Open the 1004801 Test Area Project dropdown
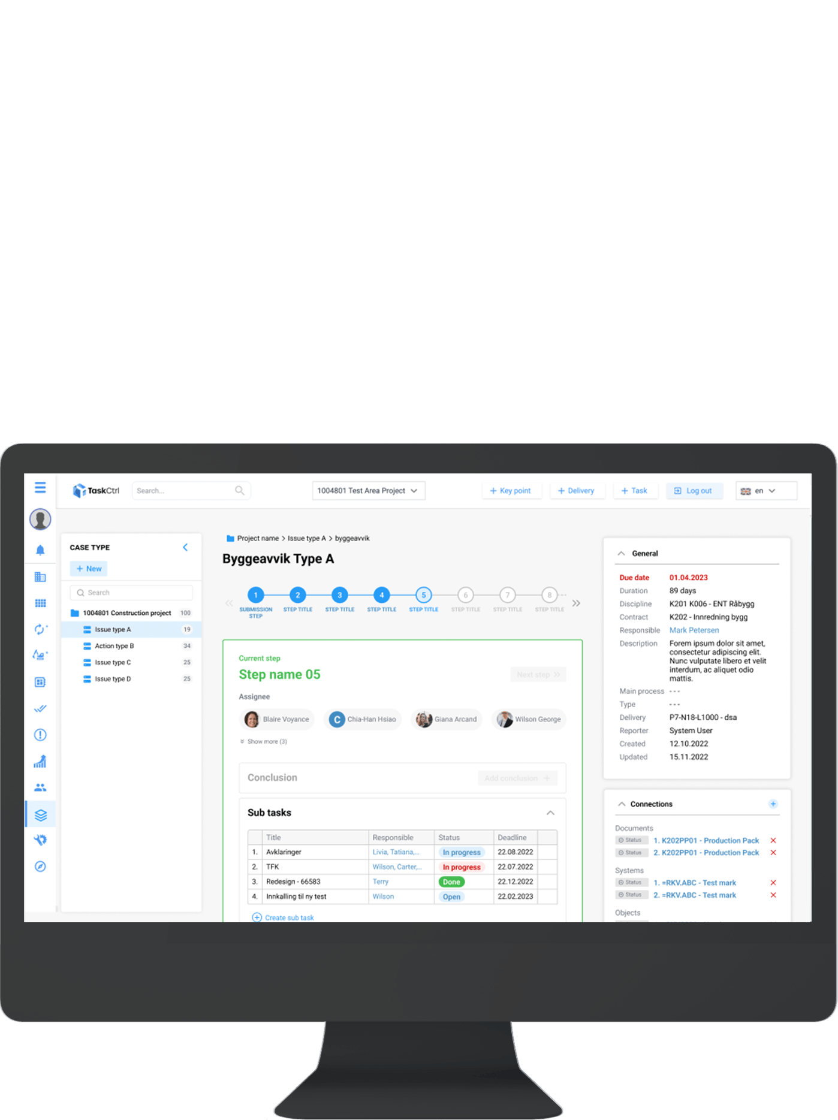The image size is (838, 1120). pyautogui.click(x=369, y=491)
